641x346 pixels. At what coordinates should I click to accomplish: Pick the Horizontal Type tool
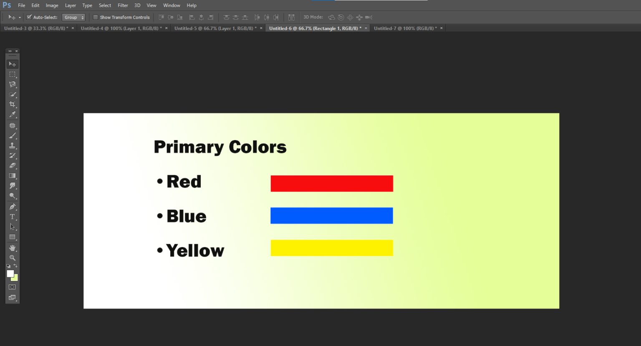pyautogui.click(x=13, y=217)
